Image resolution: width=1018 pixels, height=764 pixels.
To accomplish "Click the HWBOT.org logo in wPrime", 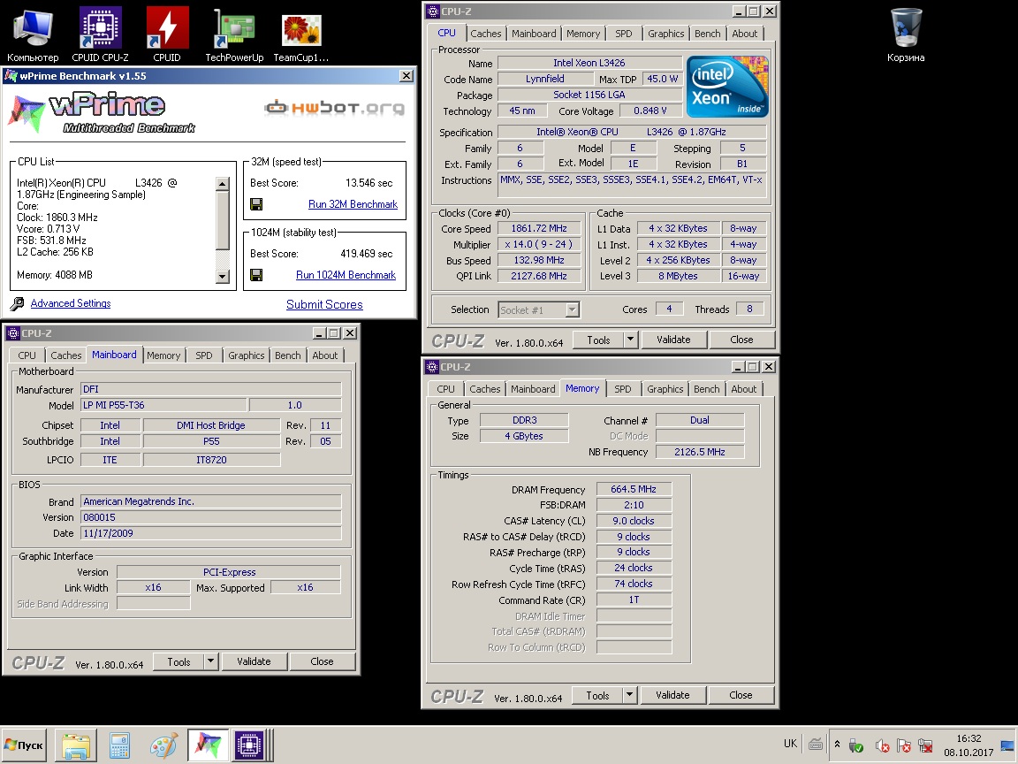I will click(x=334, y=108).
